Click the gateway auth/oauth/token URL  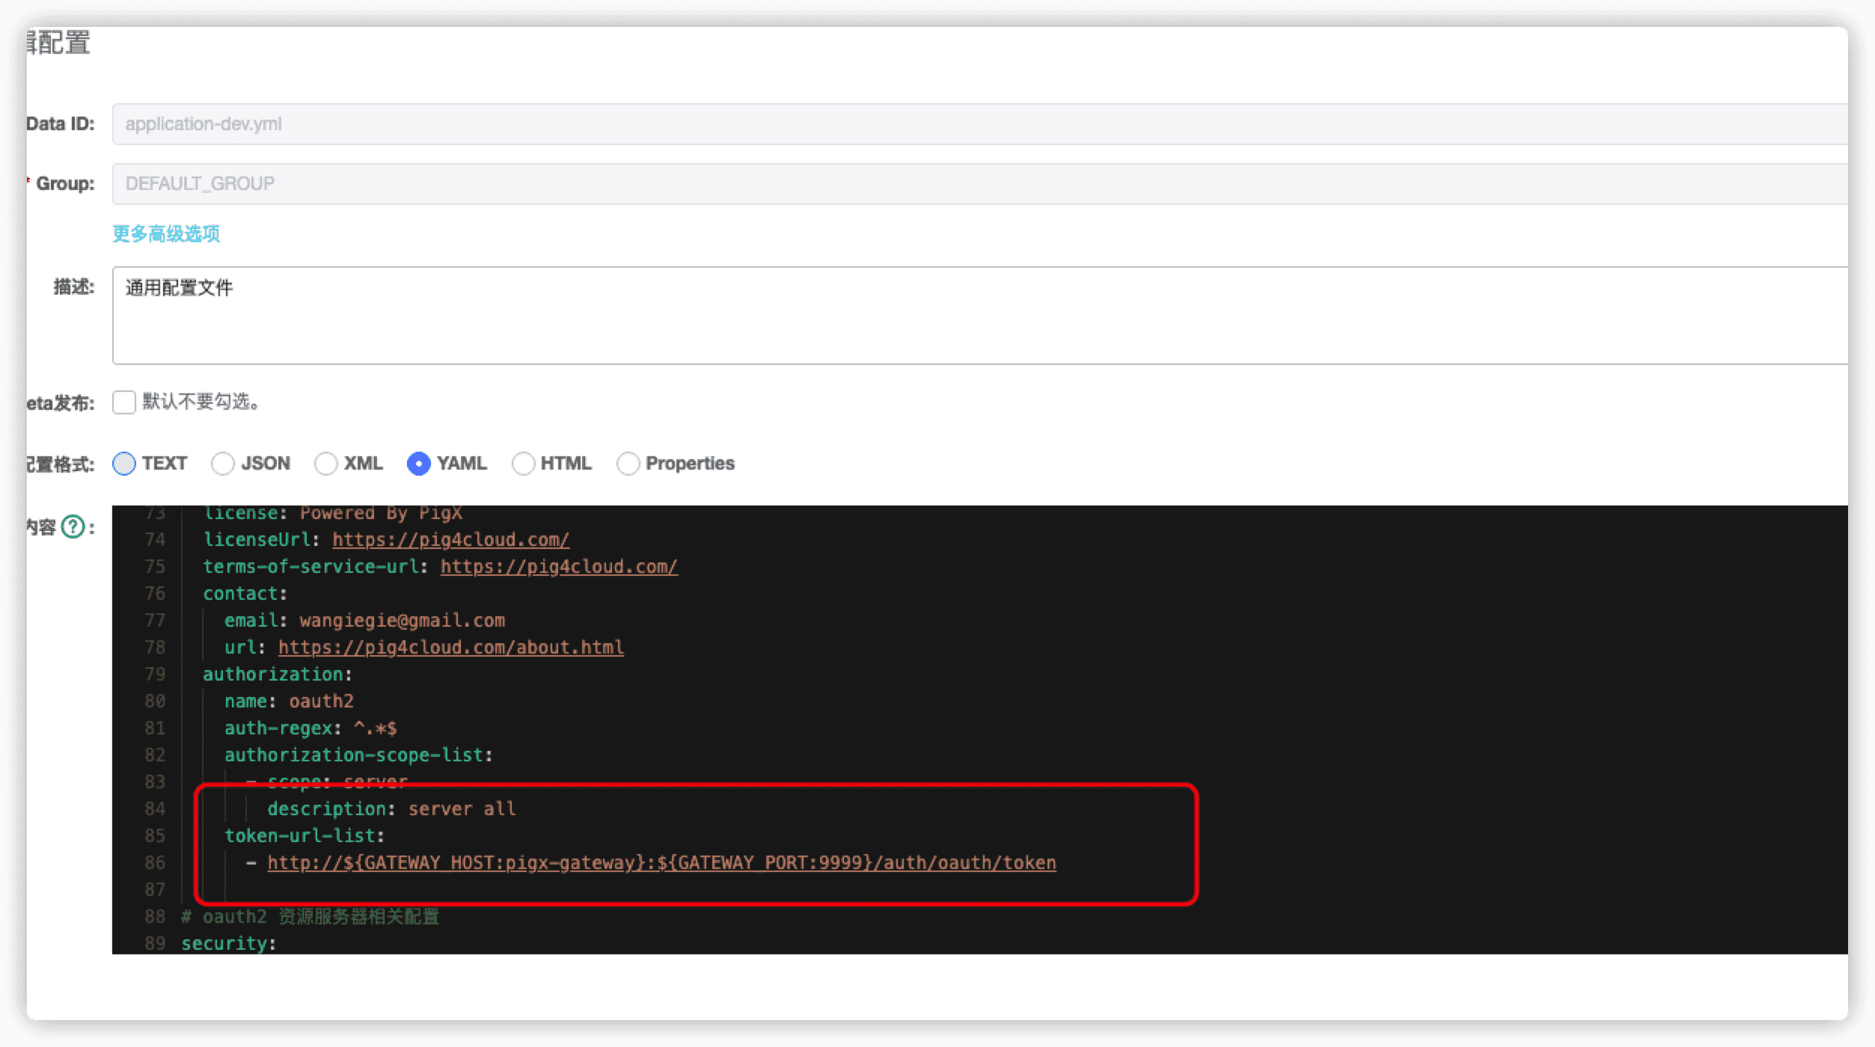(x=661, y=863)
